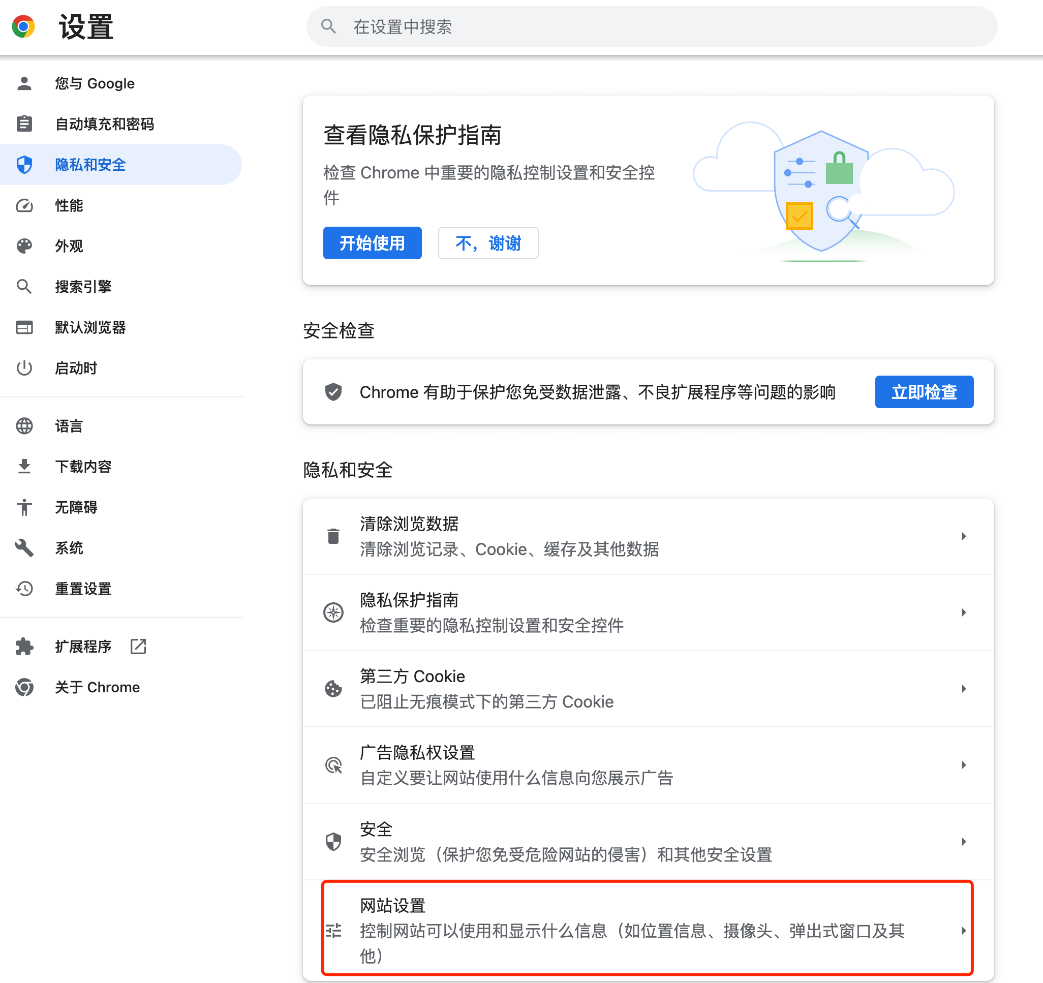Open 重置设置 in the sidebar
The image size is (1043, 983).
click(x=120, y=589)
